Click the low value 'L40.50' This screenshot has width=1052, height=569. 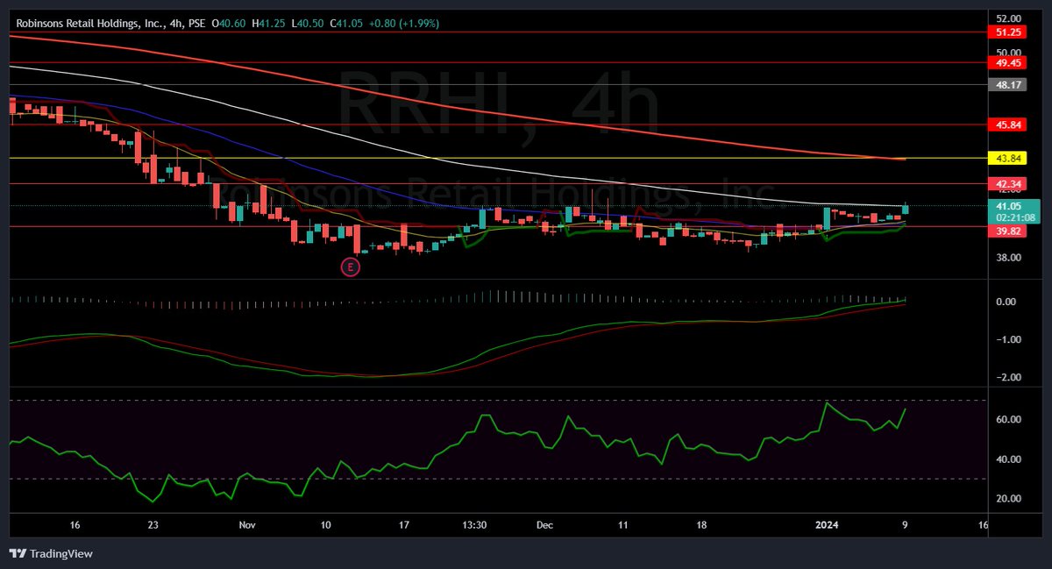point(308,24)
